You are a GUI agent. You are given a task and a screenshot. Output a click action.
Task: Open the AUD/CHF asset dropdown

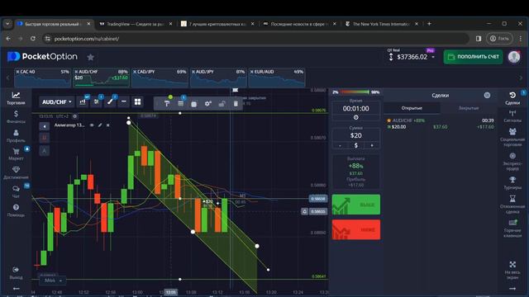tap(57, 102)
